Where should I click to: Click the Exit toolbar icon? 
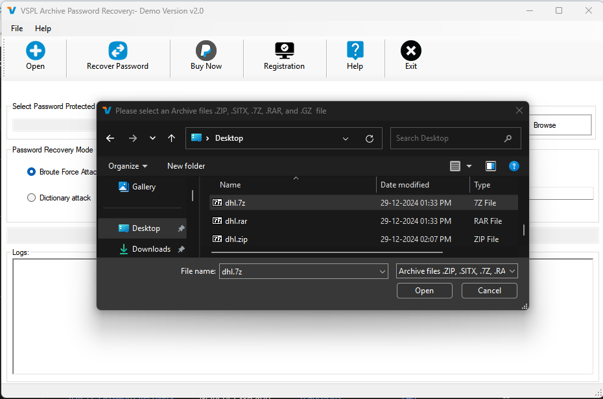tap(410, 50)
